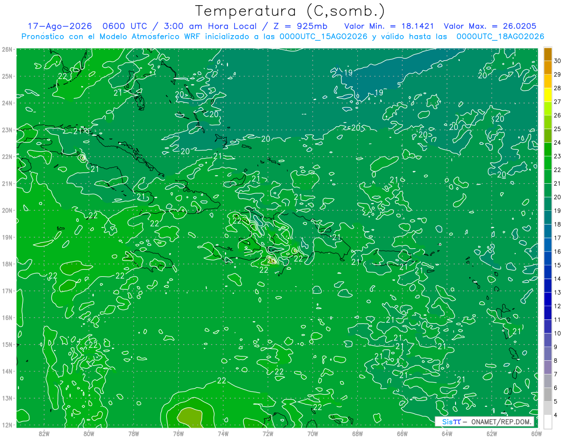Click the '17N' latitude label

click(7, 290)
